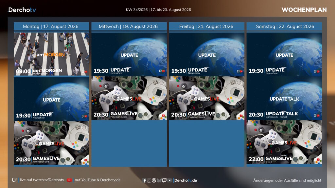Click the 20:30 time on Freitag's GAMESLIVE
The width and height of the screenshot is (335, 188).
178,115
